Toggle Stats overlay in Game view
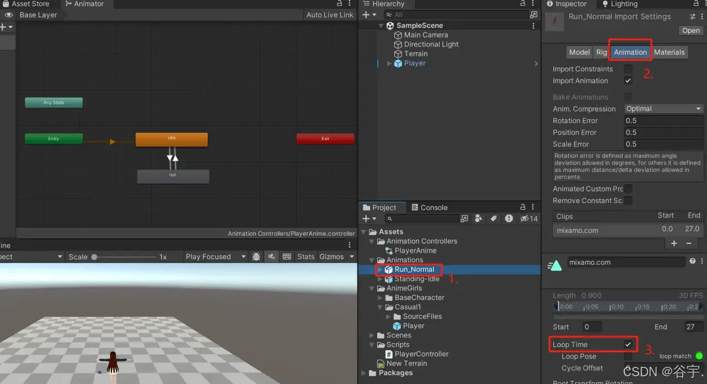This screenshot has height=384, width=707. point(305,257)
